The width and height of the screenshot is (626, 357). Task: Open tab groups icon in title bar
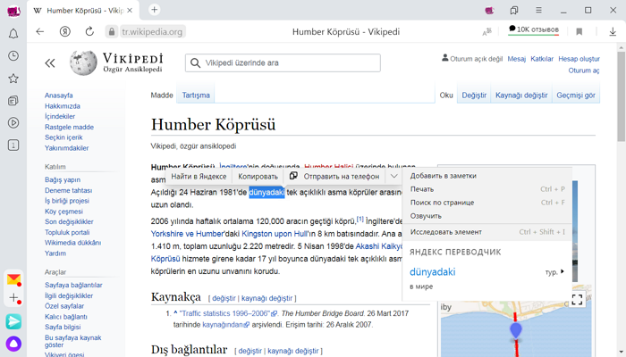pyautogui.click(x=514, y=11)
